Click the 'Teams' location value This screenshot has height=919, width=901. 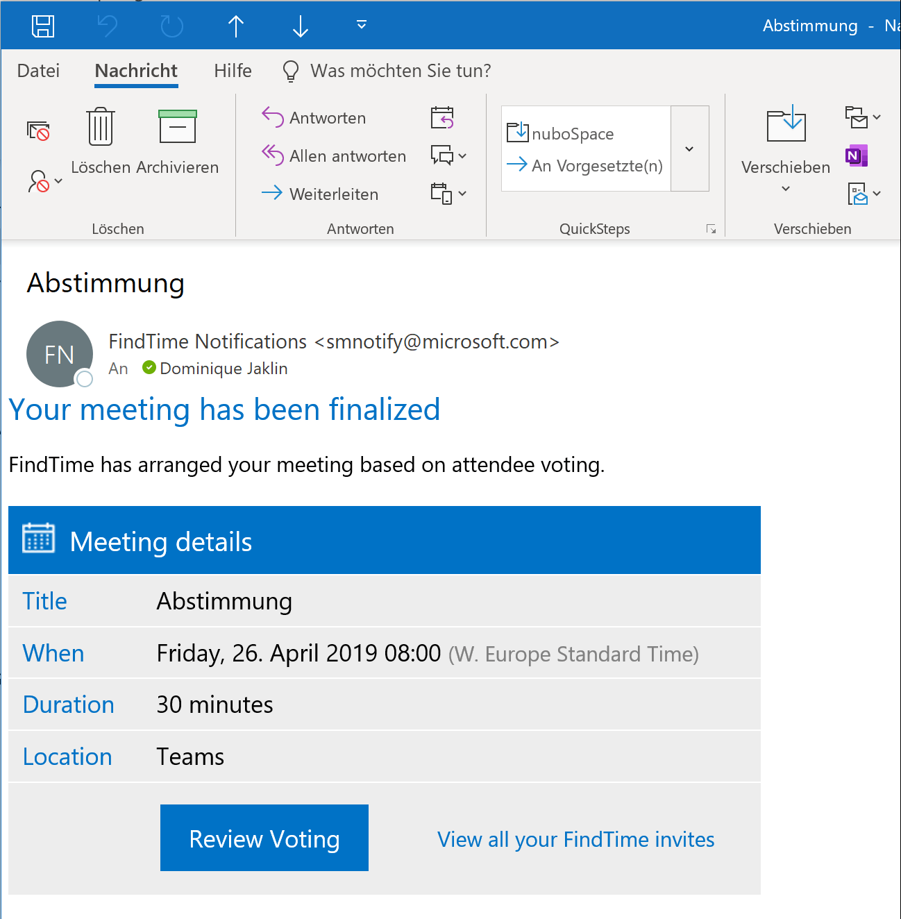(x=190, y=757)
